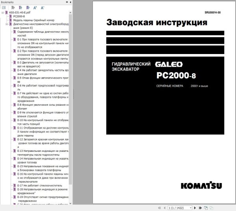Click the 20001 и выше serial text

pos(199,86)
